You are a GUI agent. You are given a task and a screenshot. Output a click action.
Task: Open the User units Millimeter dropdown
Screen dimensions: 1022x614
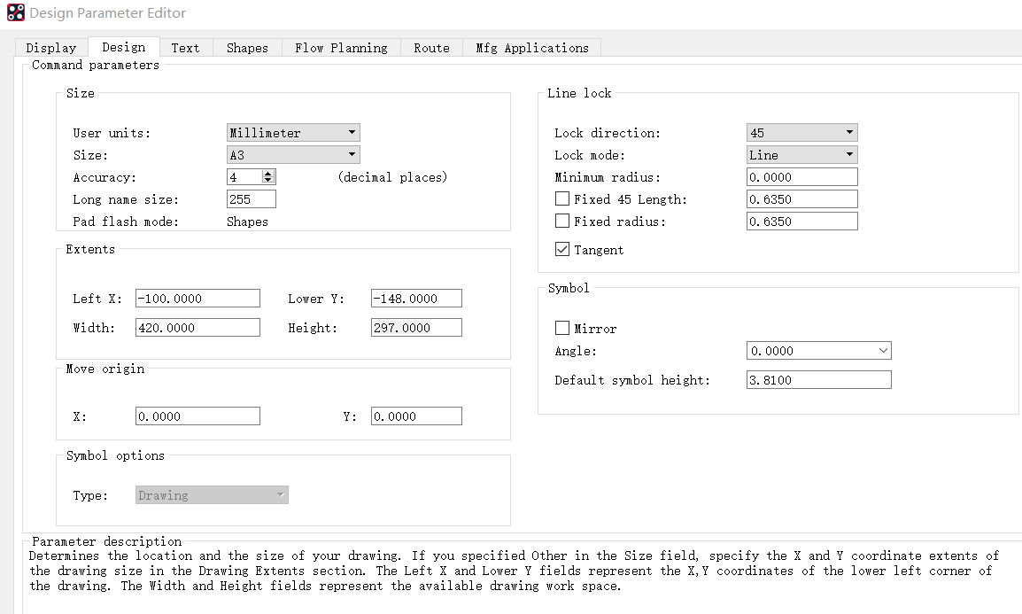coord(293,133)
